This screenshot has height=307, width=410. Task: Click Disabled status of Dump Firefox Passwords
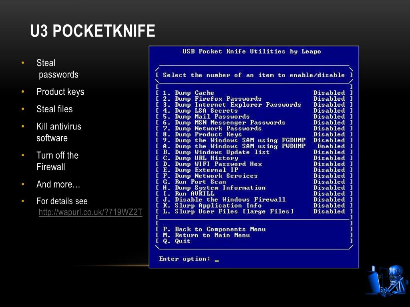[x=329, y=99]
